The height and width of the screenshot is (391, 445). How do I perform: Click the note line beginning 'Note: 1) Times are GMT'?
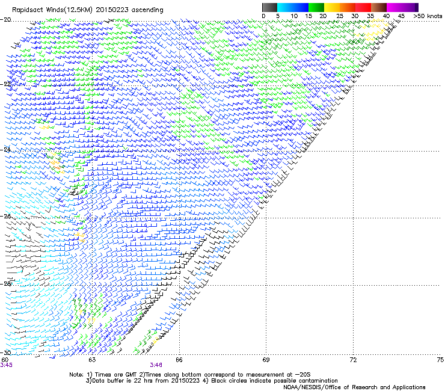click(x=190, y=375)
